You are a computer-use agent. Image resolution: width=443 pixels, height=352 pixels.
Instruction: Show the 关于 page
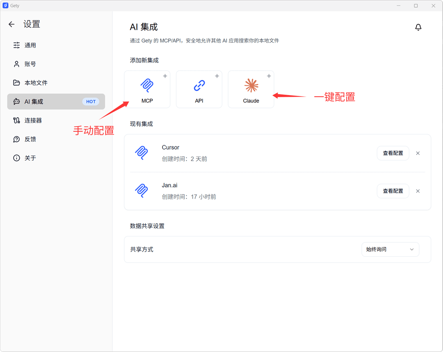[x=30, y=158]
